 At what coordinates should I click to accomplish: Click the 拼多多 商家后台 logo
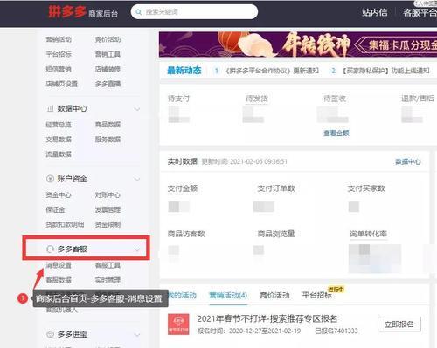pyautogui.click(x=83, y=12)
